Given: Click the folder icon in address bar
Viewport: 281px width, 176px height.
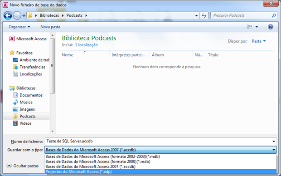Looking at the screenshot, I should (30, 15).
